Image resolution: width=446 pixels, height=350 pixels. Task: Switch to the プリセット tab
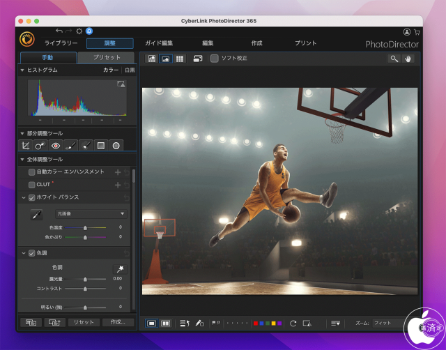(x=107, y=57)
